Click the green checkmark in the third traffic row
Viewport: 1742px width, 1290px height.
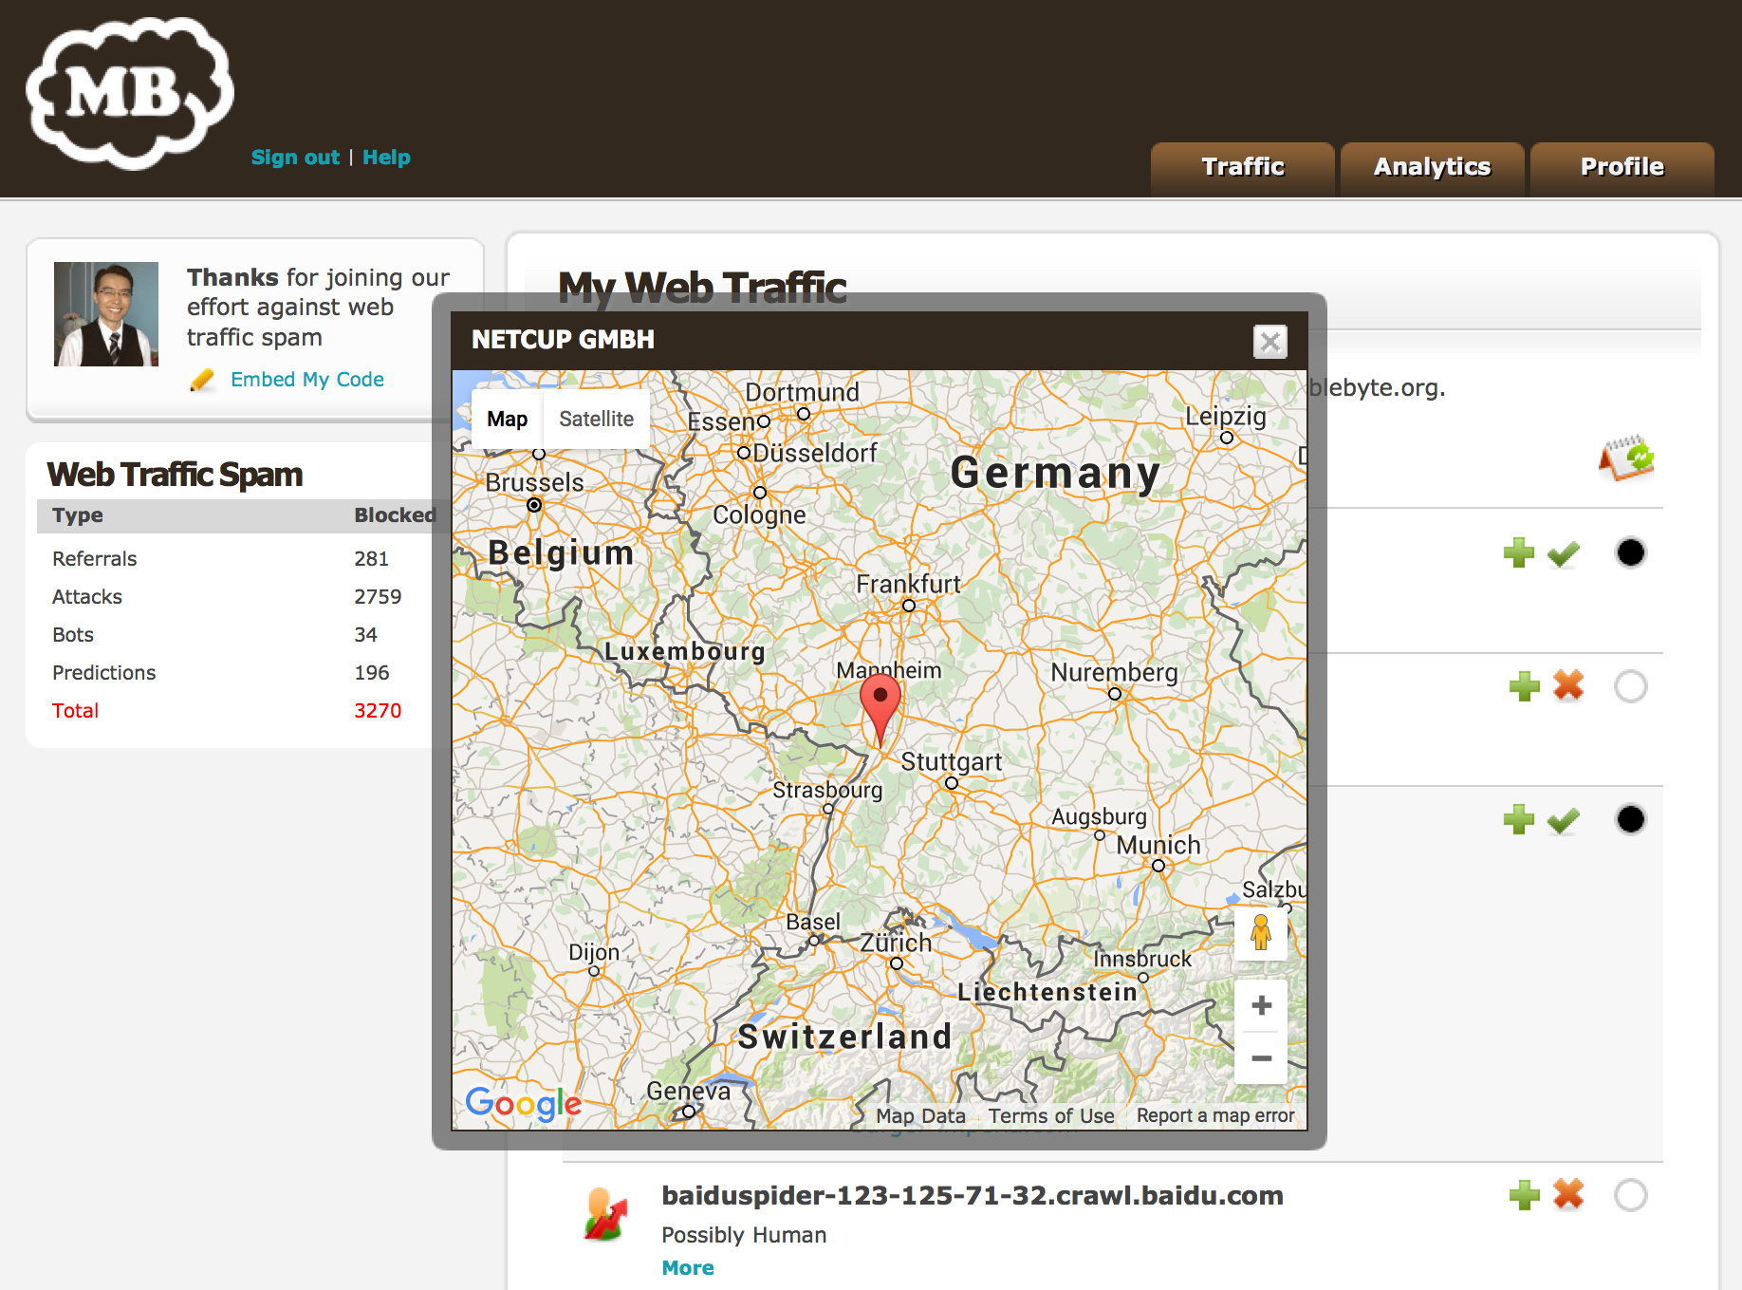pyautogui.click(x=1564, y=820)
